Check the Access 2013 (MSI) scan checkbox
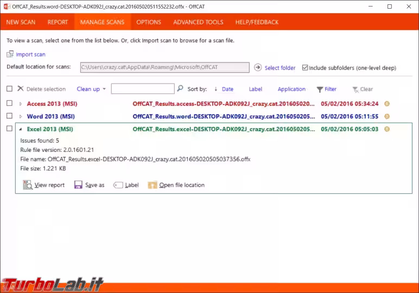 pyautogui.click(x=9, y=103)
